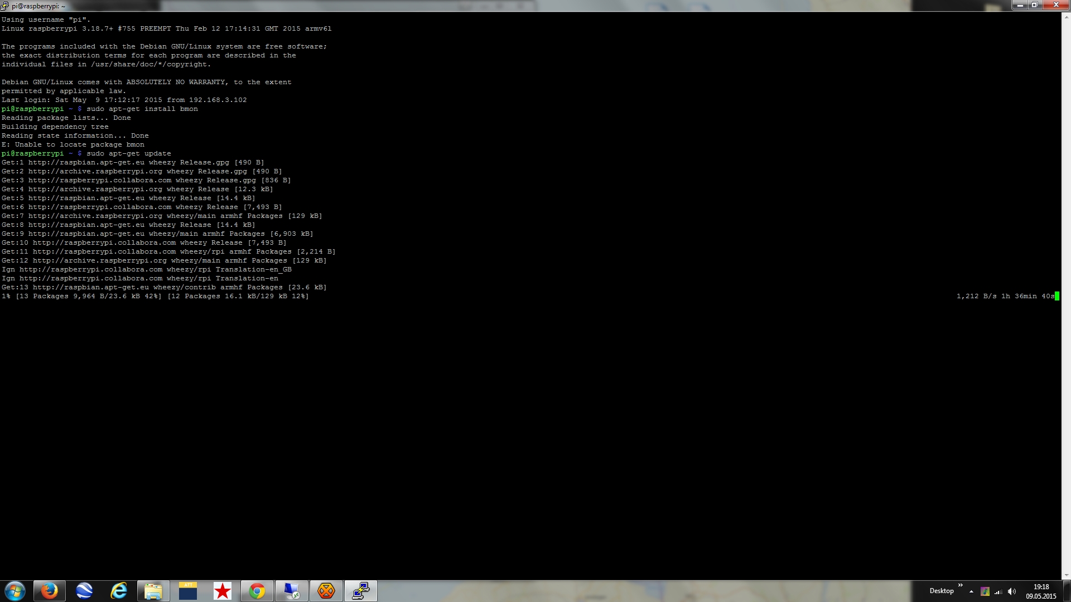Viewport: 1071px width, 602px height.
Task: Open PuTTY system menu icon in title bar
Action: [5, 6]
